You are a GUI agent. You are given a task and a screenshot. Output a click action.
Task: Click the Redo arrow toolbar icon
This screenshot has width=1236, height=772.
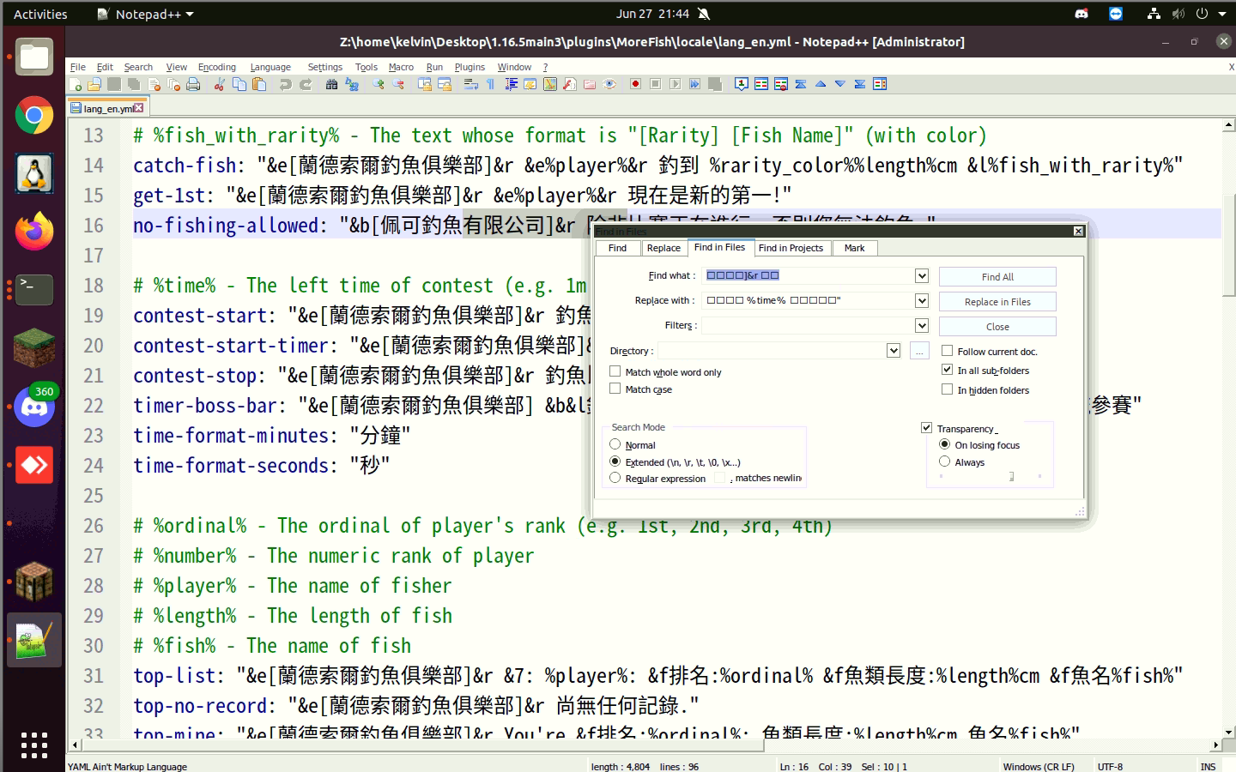pos(306,84)
